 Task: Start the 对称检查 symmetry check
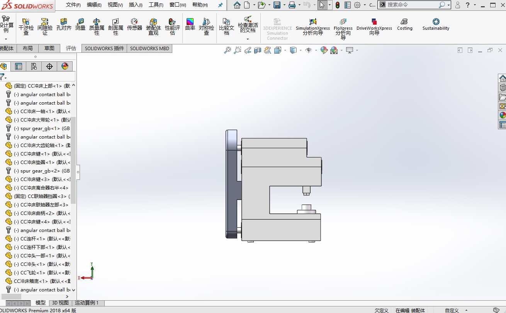[206, 27]
